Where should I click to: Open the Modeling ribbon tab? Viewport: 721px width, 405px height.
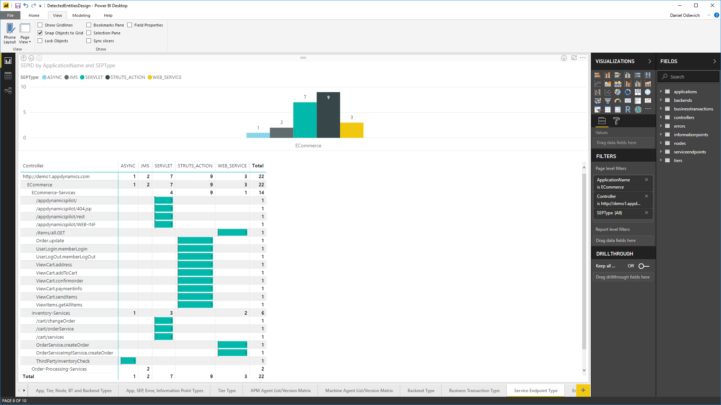pyautogui.click(x=81, y=15)
